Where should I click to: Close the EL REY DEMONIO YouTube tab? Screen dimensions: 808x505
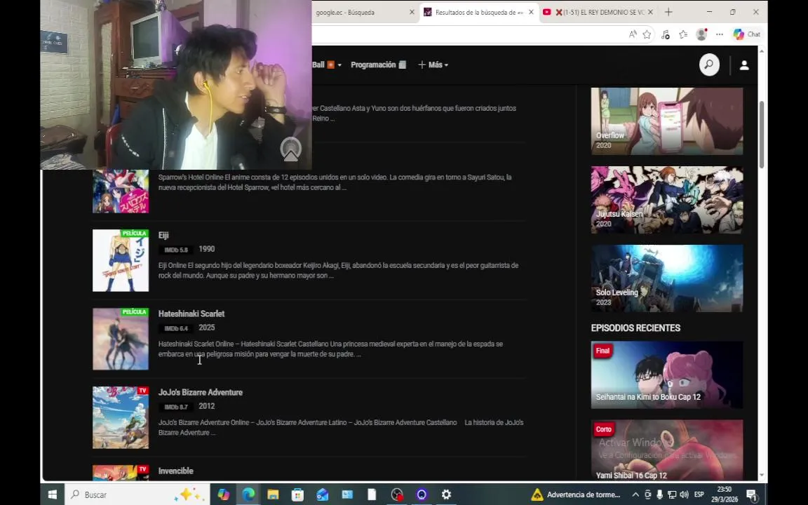pos(650,12)
